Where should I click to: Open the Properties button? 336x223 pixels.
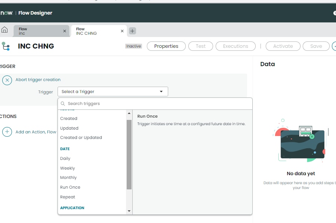[x=166, y=46]
